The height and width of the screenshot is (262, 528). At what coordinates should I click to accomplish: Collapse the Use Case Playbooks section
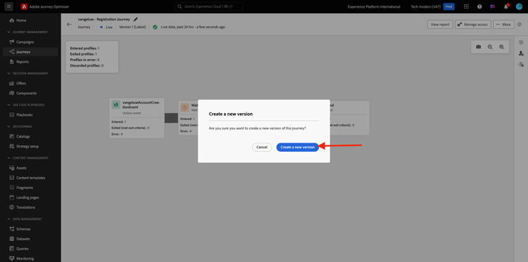point(8,105)
